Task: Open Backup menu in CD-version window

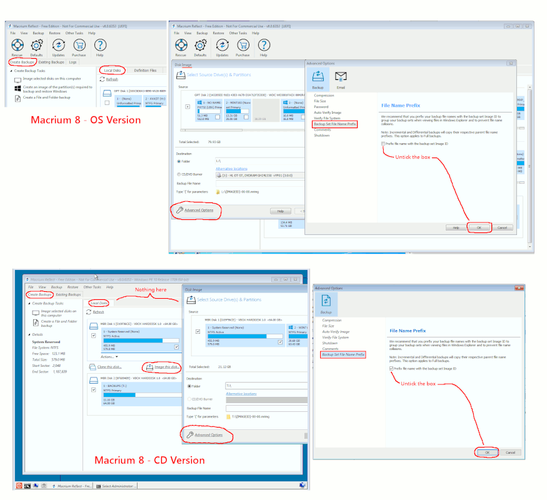Action: (56, 287)
